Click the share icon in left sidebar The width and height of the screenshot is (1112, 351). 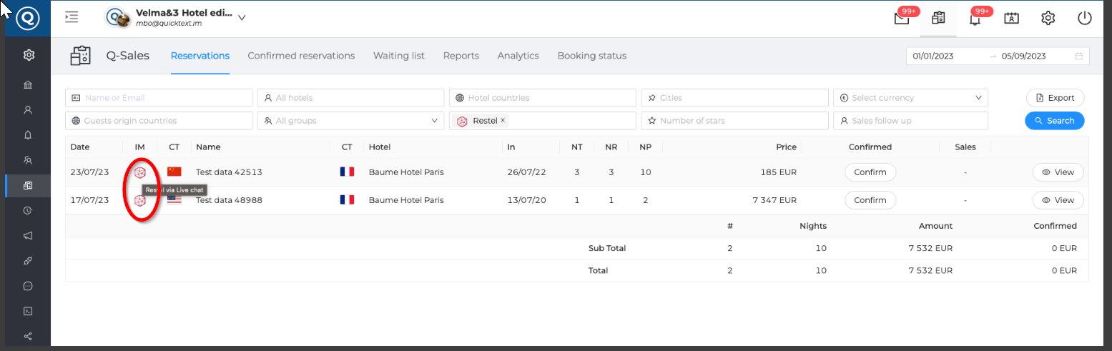28,336
